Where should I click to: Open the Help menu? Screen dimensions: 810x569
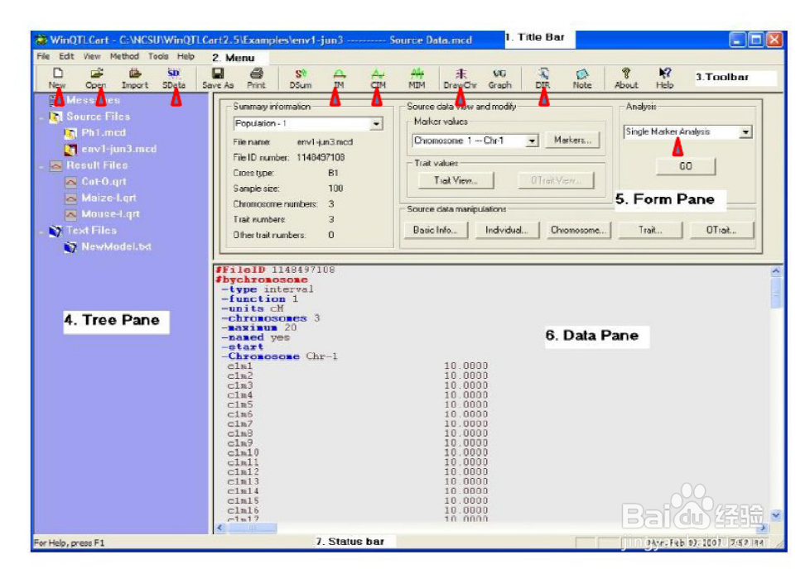[x=186, y=56]
